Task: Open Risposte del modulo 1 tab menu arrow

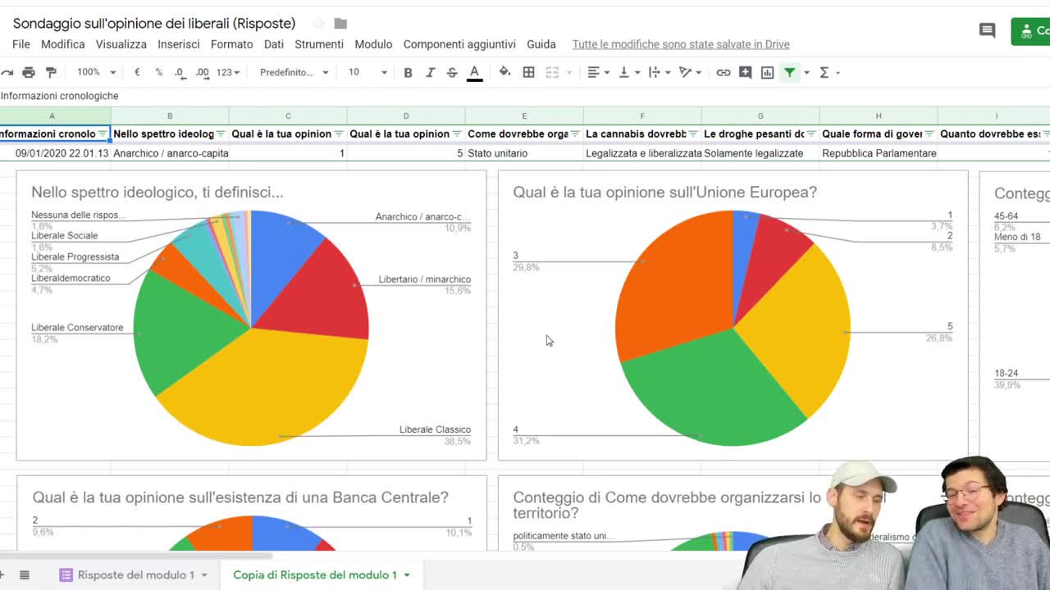Action: click(204, 575)
